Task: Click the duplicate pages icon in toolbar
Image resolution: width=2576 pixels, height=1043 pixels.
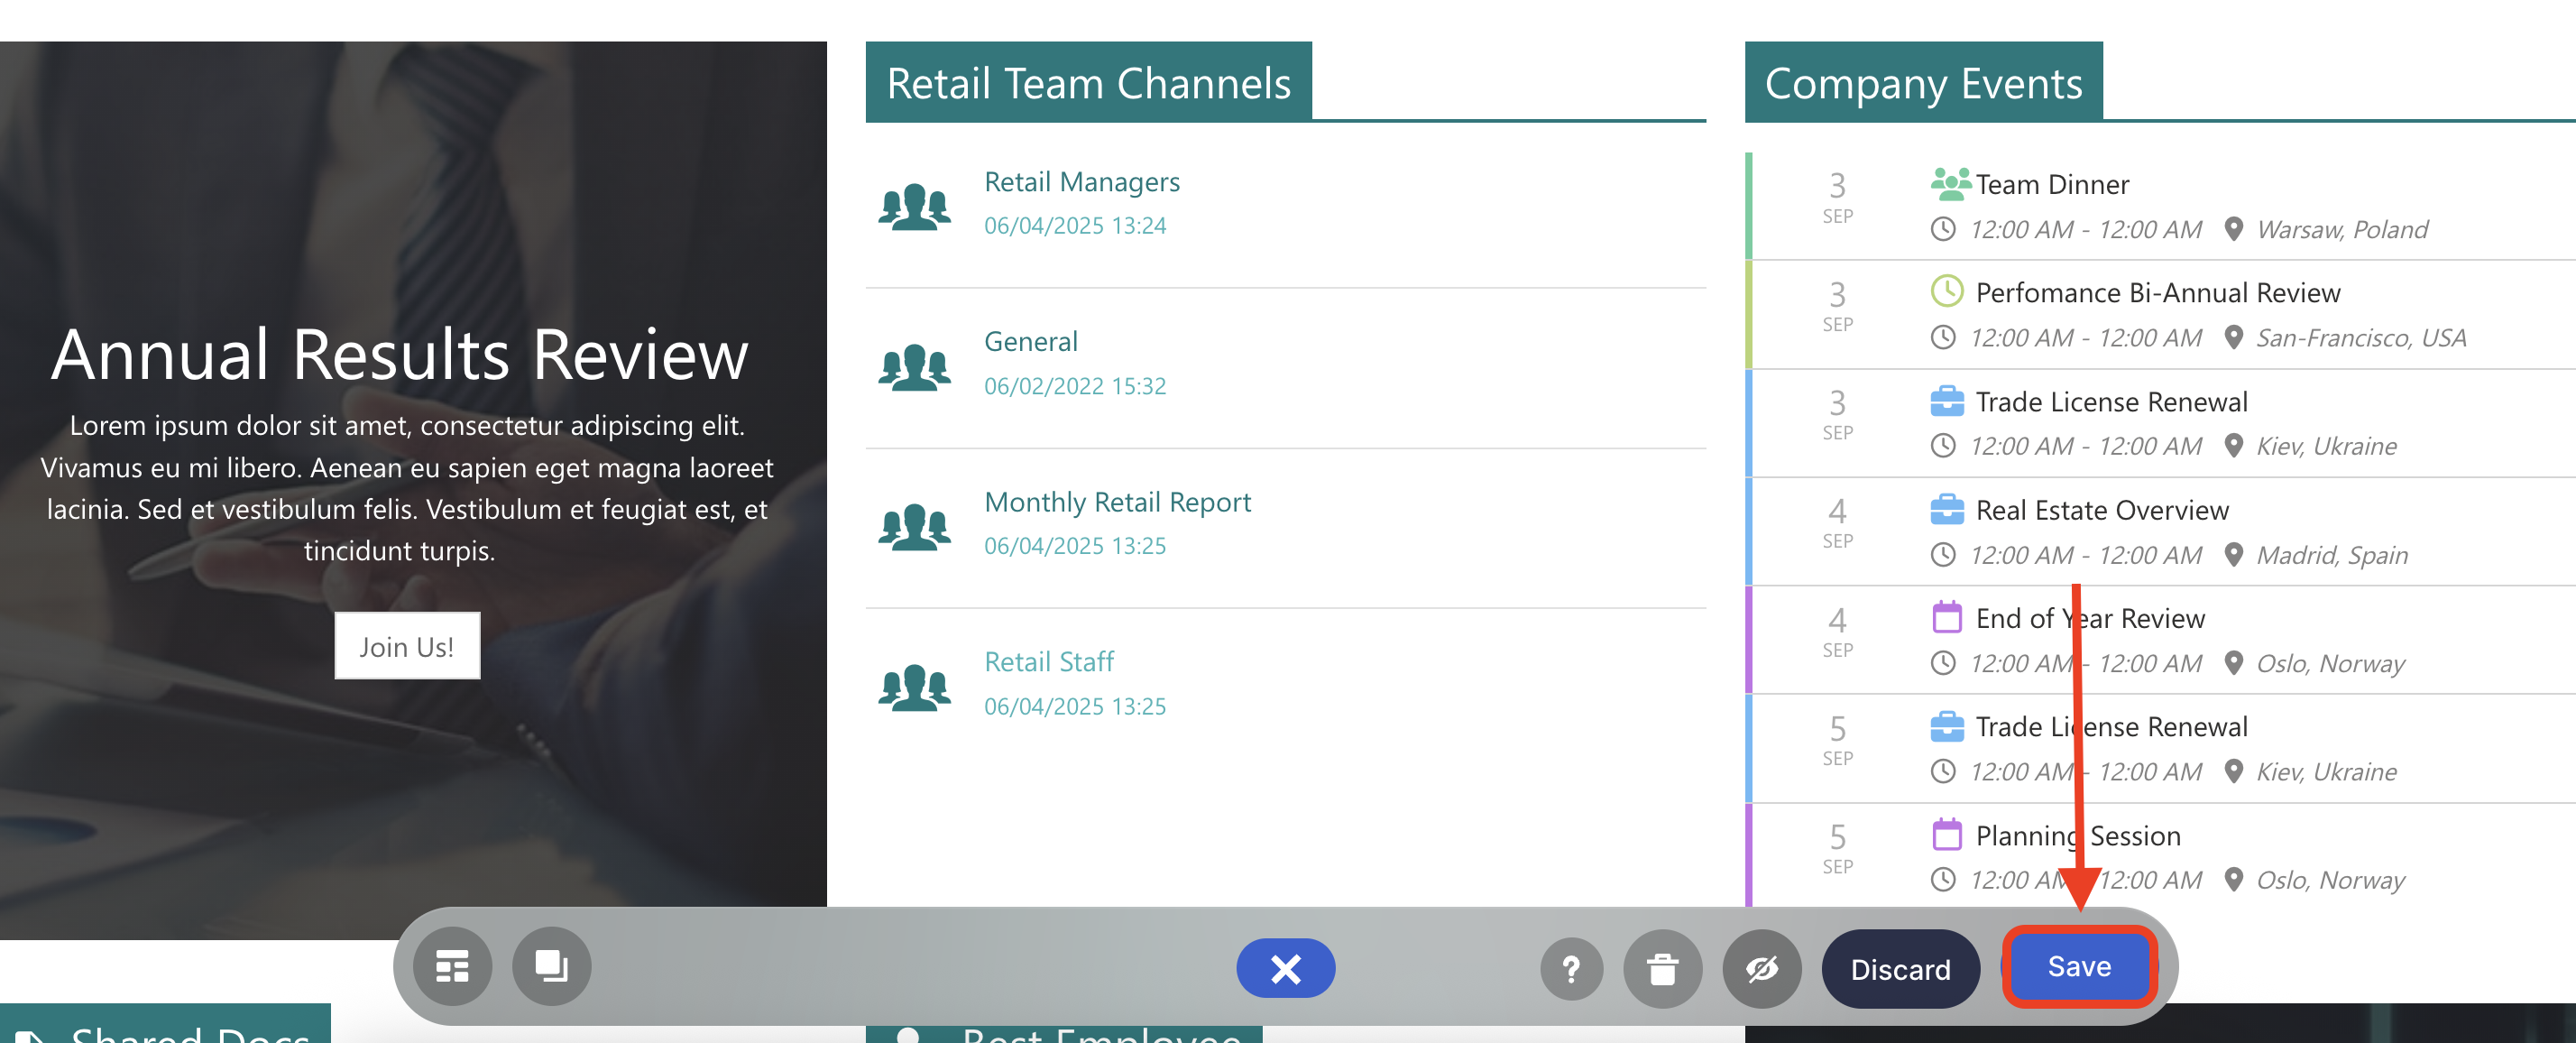Action: pos(551,967)
